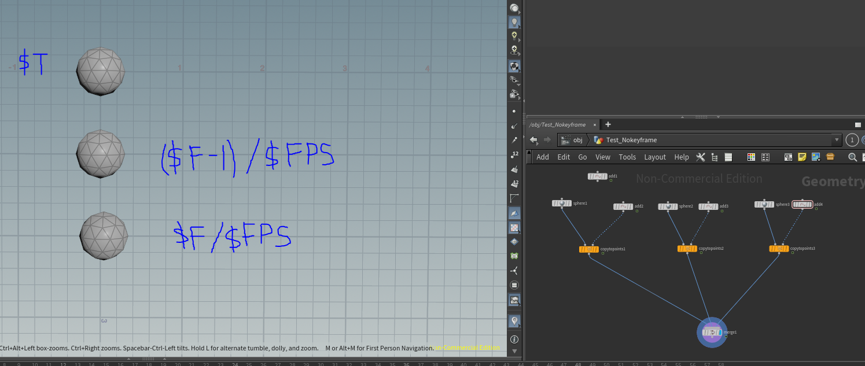Click the display primitive normals icon
This screenshot has height=366, width=865.
coord(514,169)
